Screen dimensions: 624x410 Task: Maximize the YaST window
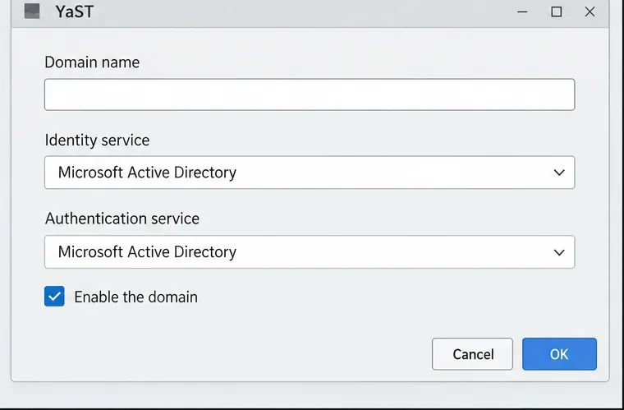[557, 12]
